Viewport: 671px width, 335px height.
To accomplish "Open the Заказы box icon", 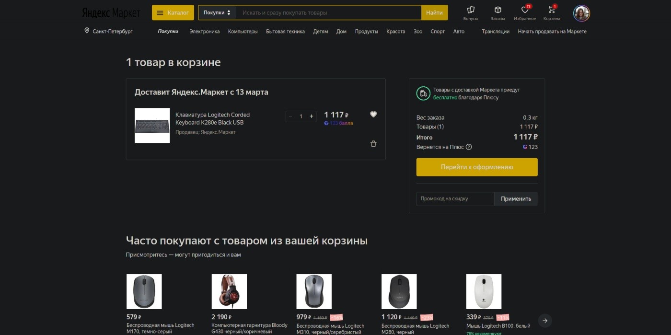I will click(497, 13).
